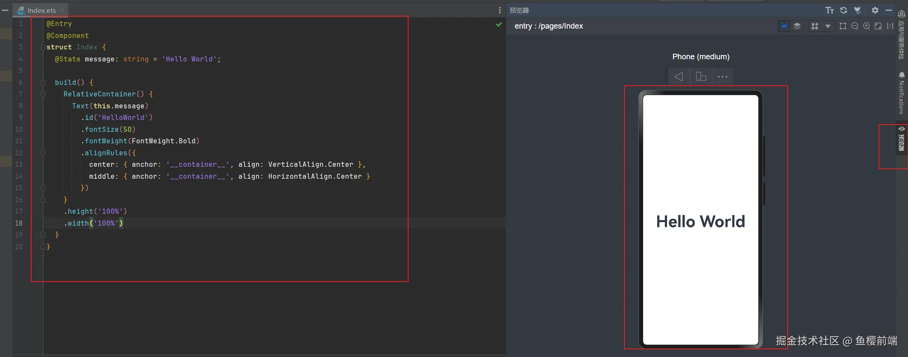908x357 pixels.
Task: Open the font size (Tt) setting in previewer
Action: coord(830,10)
